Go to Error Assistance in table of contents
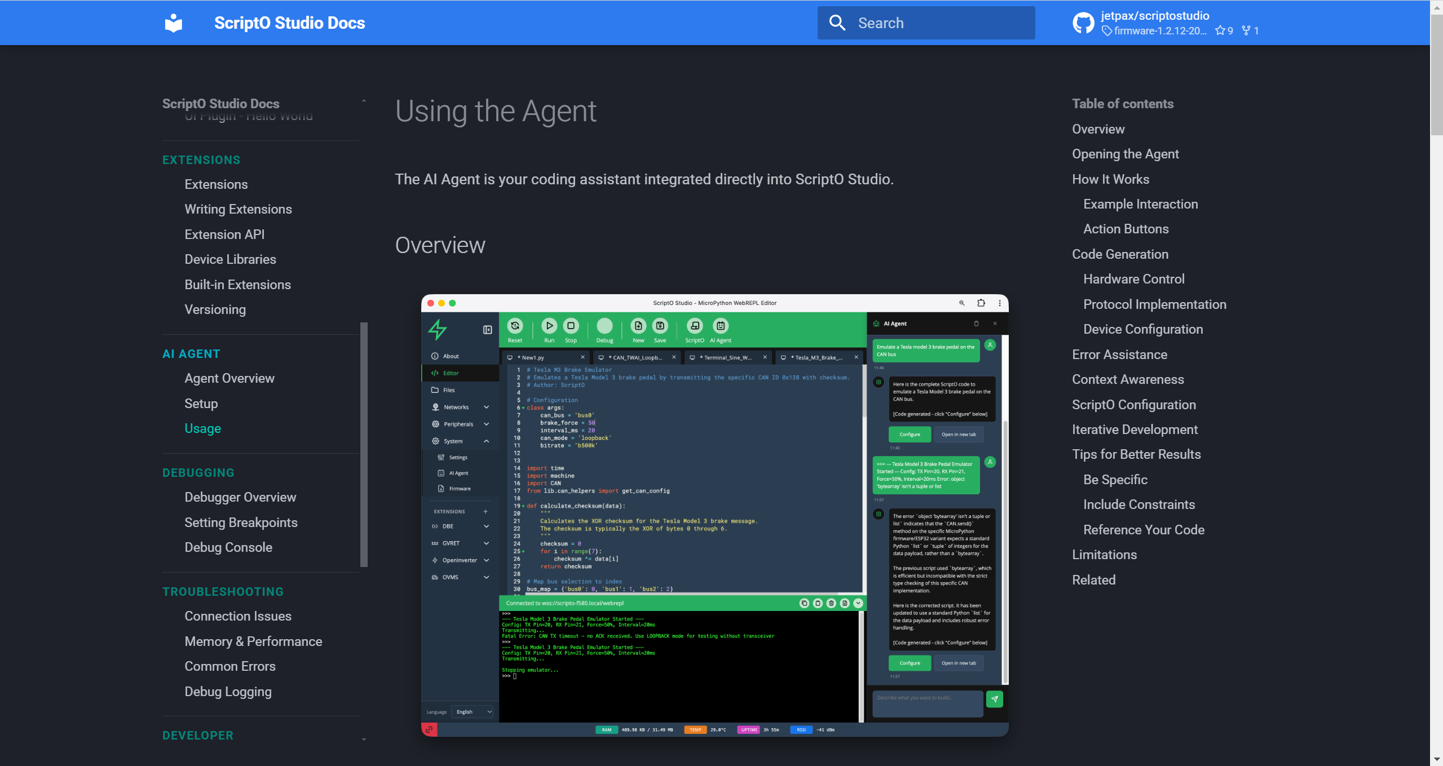 click(x=1119, y=355)
